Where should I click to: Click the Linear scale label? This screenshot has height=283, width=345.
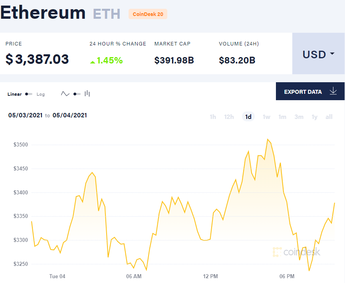[14, 94]
